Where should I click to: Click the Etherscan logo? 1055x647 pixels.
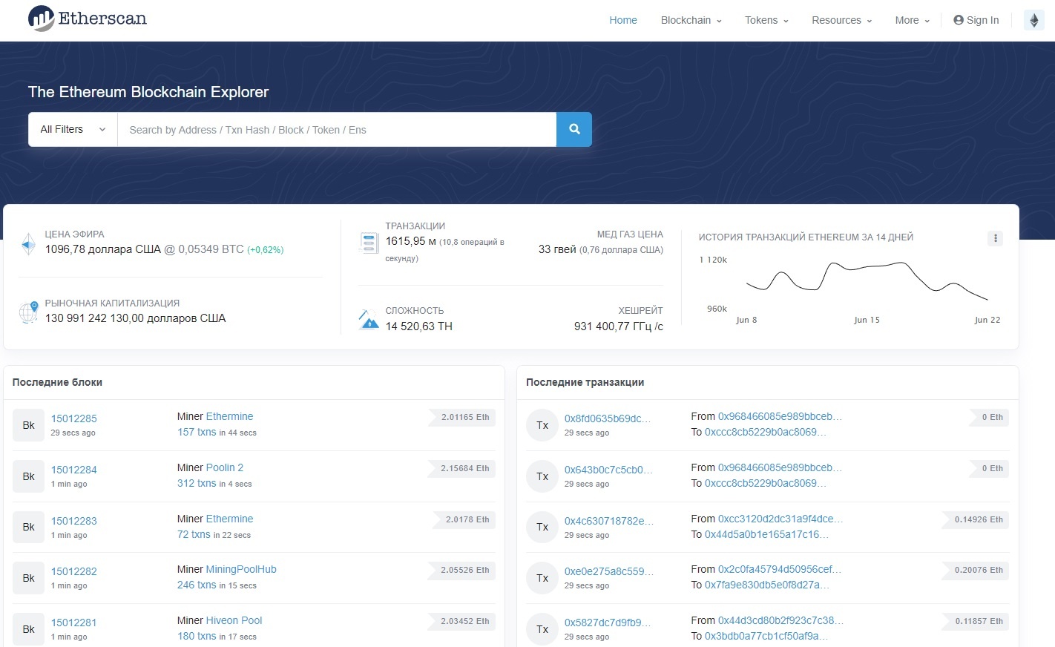(87, 19)
